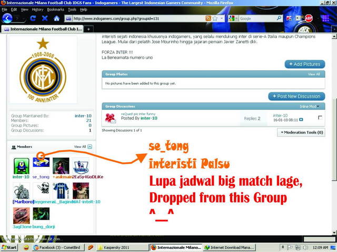
Task: Open the [Marlboro] member avatar
Action: click(21, 191)
